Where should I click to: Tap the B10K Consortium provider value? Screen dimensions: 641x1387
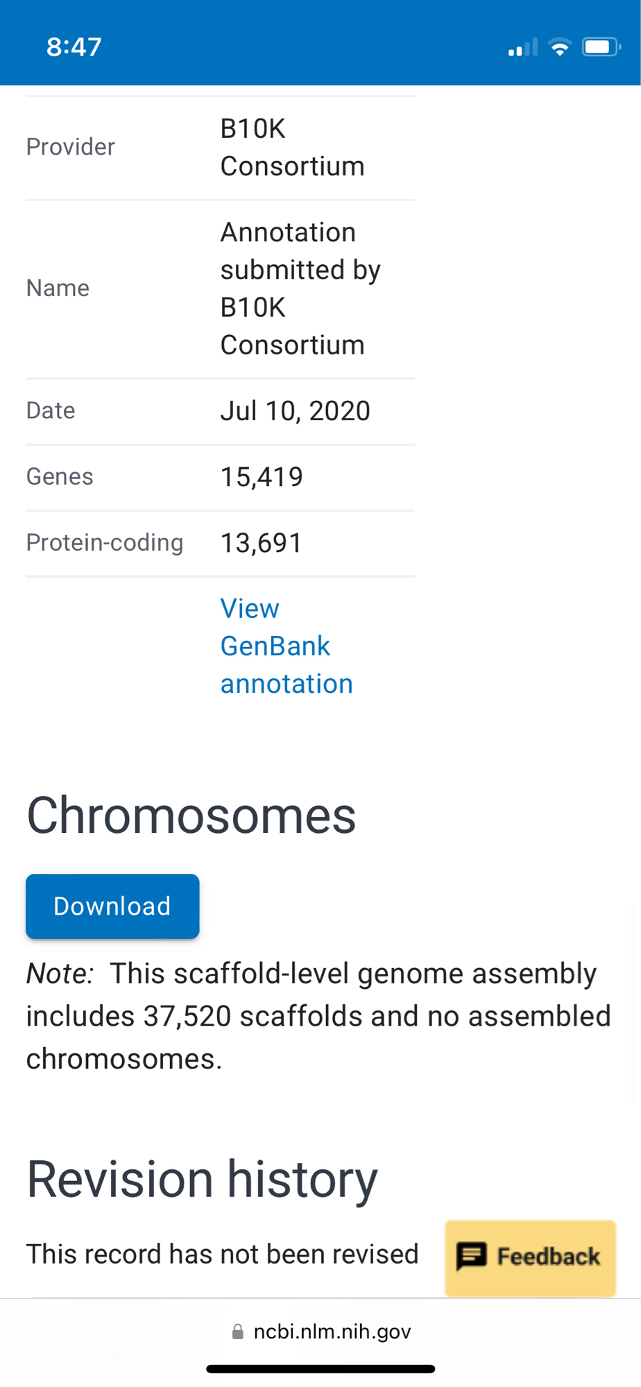[x=292, y=147]
